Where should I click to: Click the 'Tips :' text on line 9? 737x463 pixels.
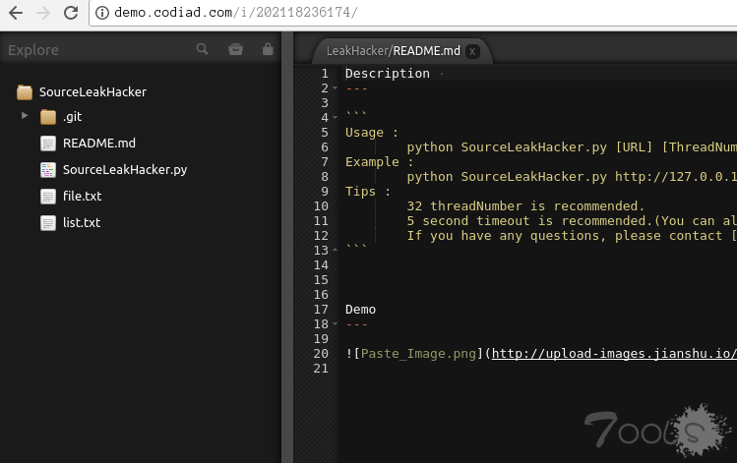tap(368, 192)
